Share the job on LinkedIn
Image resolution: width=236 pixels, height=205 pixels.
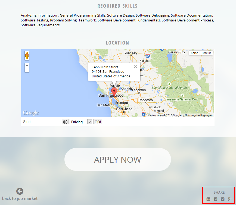208,199
